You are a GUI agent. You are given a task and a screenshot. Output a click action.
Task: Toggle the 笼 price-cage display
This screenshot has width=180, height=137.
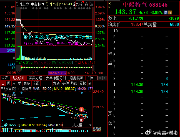coord(92,4)
